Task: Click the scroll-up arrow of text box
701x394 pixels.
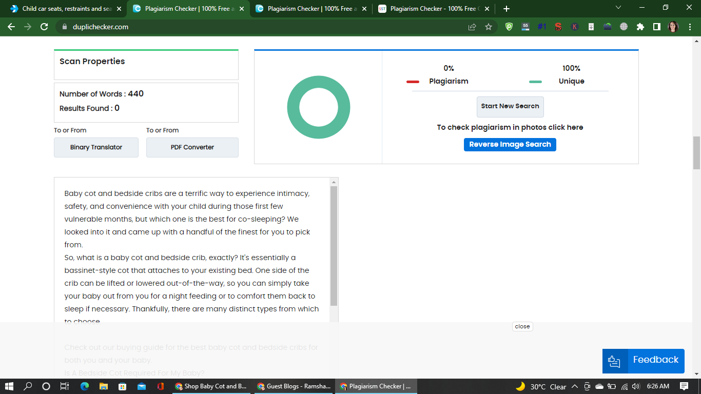Action: point(334,182)
